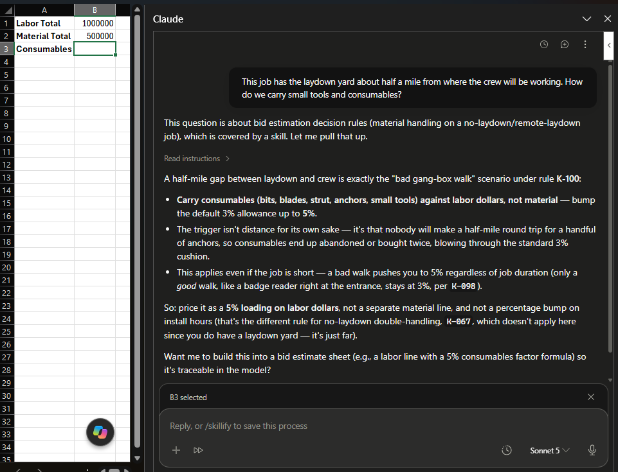Viewport: 618px width, 472px height.
Task: Open the timer icon near model selector
Action: pyautogui.click(x=507, y=450)
